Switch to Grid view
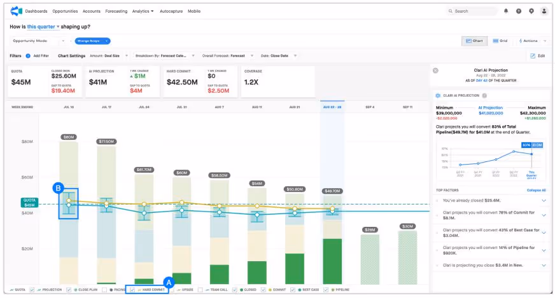 (500, 41)
